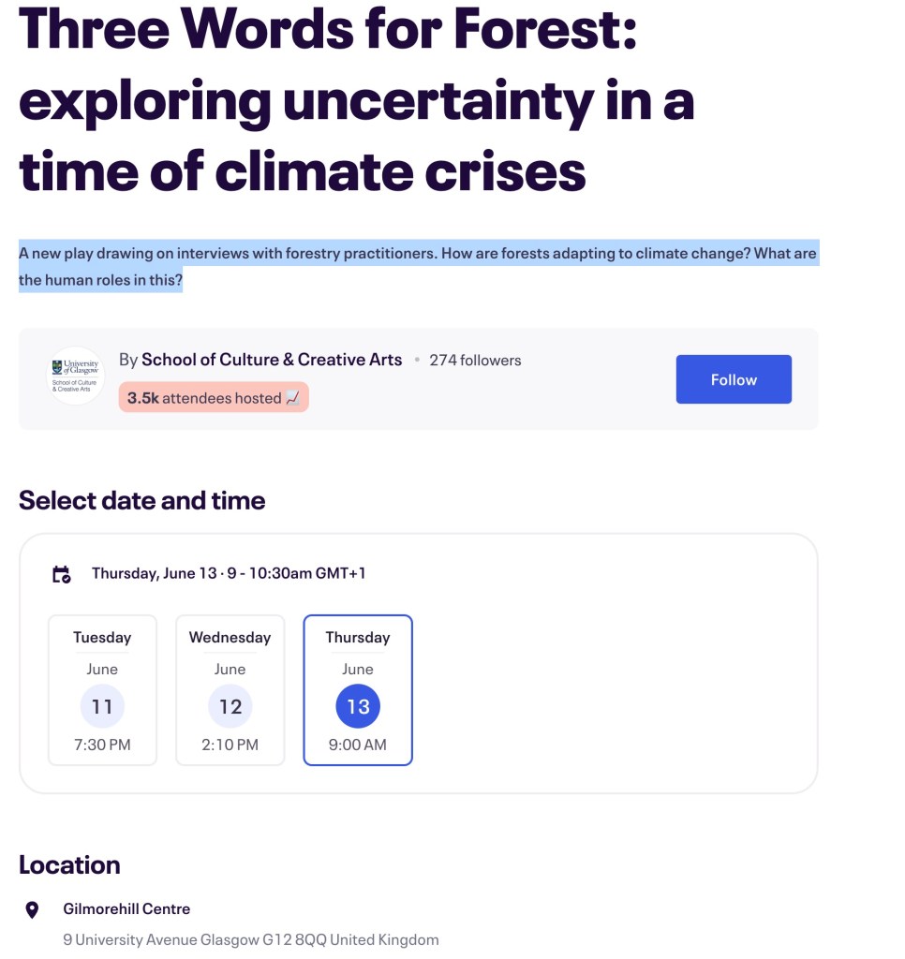Choose the Wednesday 2:10 PM time slot

coord(230,745)
